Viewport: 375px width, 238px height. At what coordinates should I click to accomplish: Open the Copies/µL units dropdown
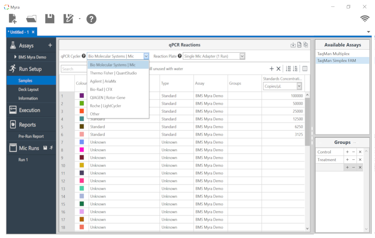pos(299,86)
